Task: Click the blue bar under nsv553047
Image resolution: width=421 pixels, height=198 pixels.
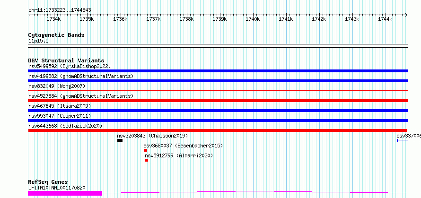Action: pos(218,121)
